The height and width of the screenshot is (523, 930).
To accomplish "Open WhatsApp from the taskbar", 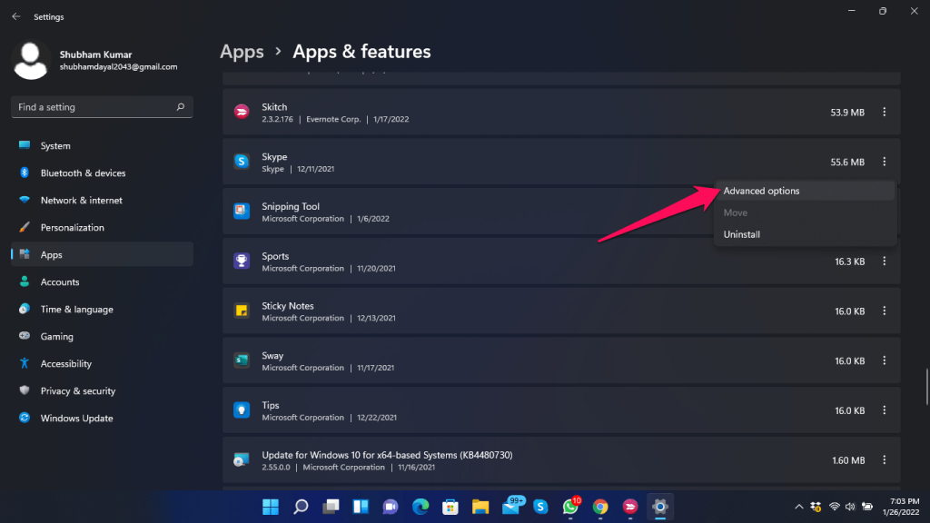I will pyautogui.click(x=570, y=507).
